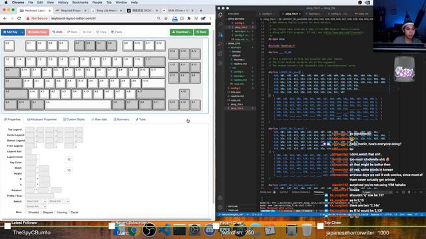Open the Switch type dropdown under Mount

point(36,206)
